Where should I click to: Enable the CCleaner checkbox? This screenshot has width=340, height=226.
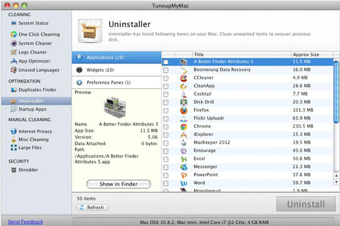166,78
